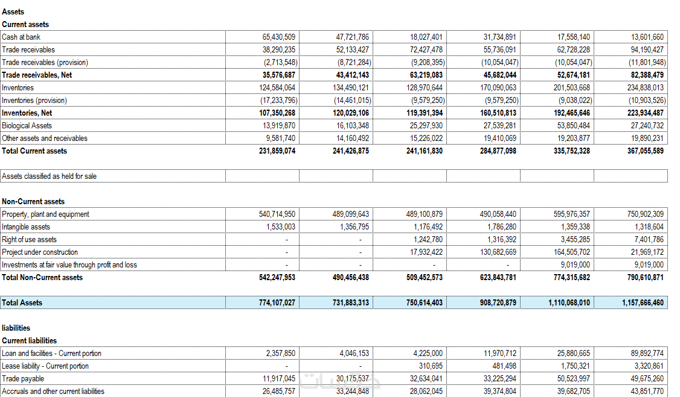Image resolution: width=680 pixels, height=397 pixels.
Task: Click cash at bank value 65,430,509
Action: [278, 37]
